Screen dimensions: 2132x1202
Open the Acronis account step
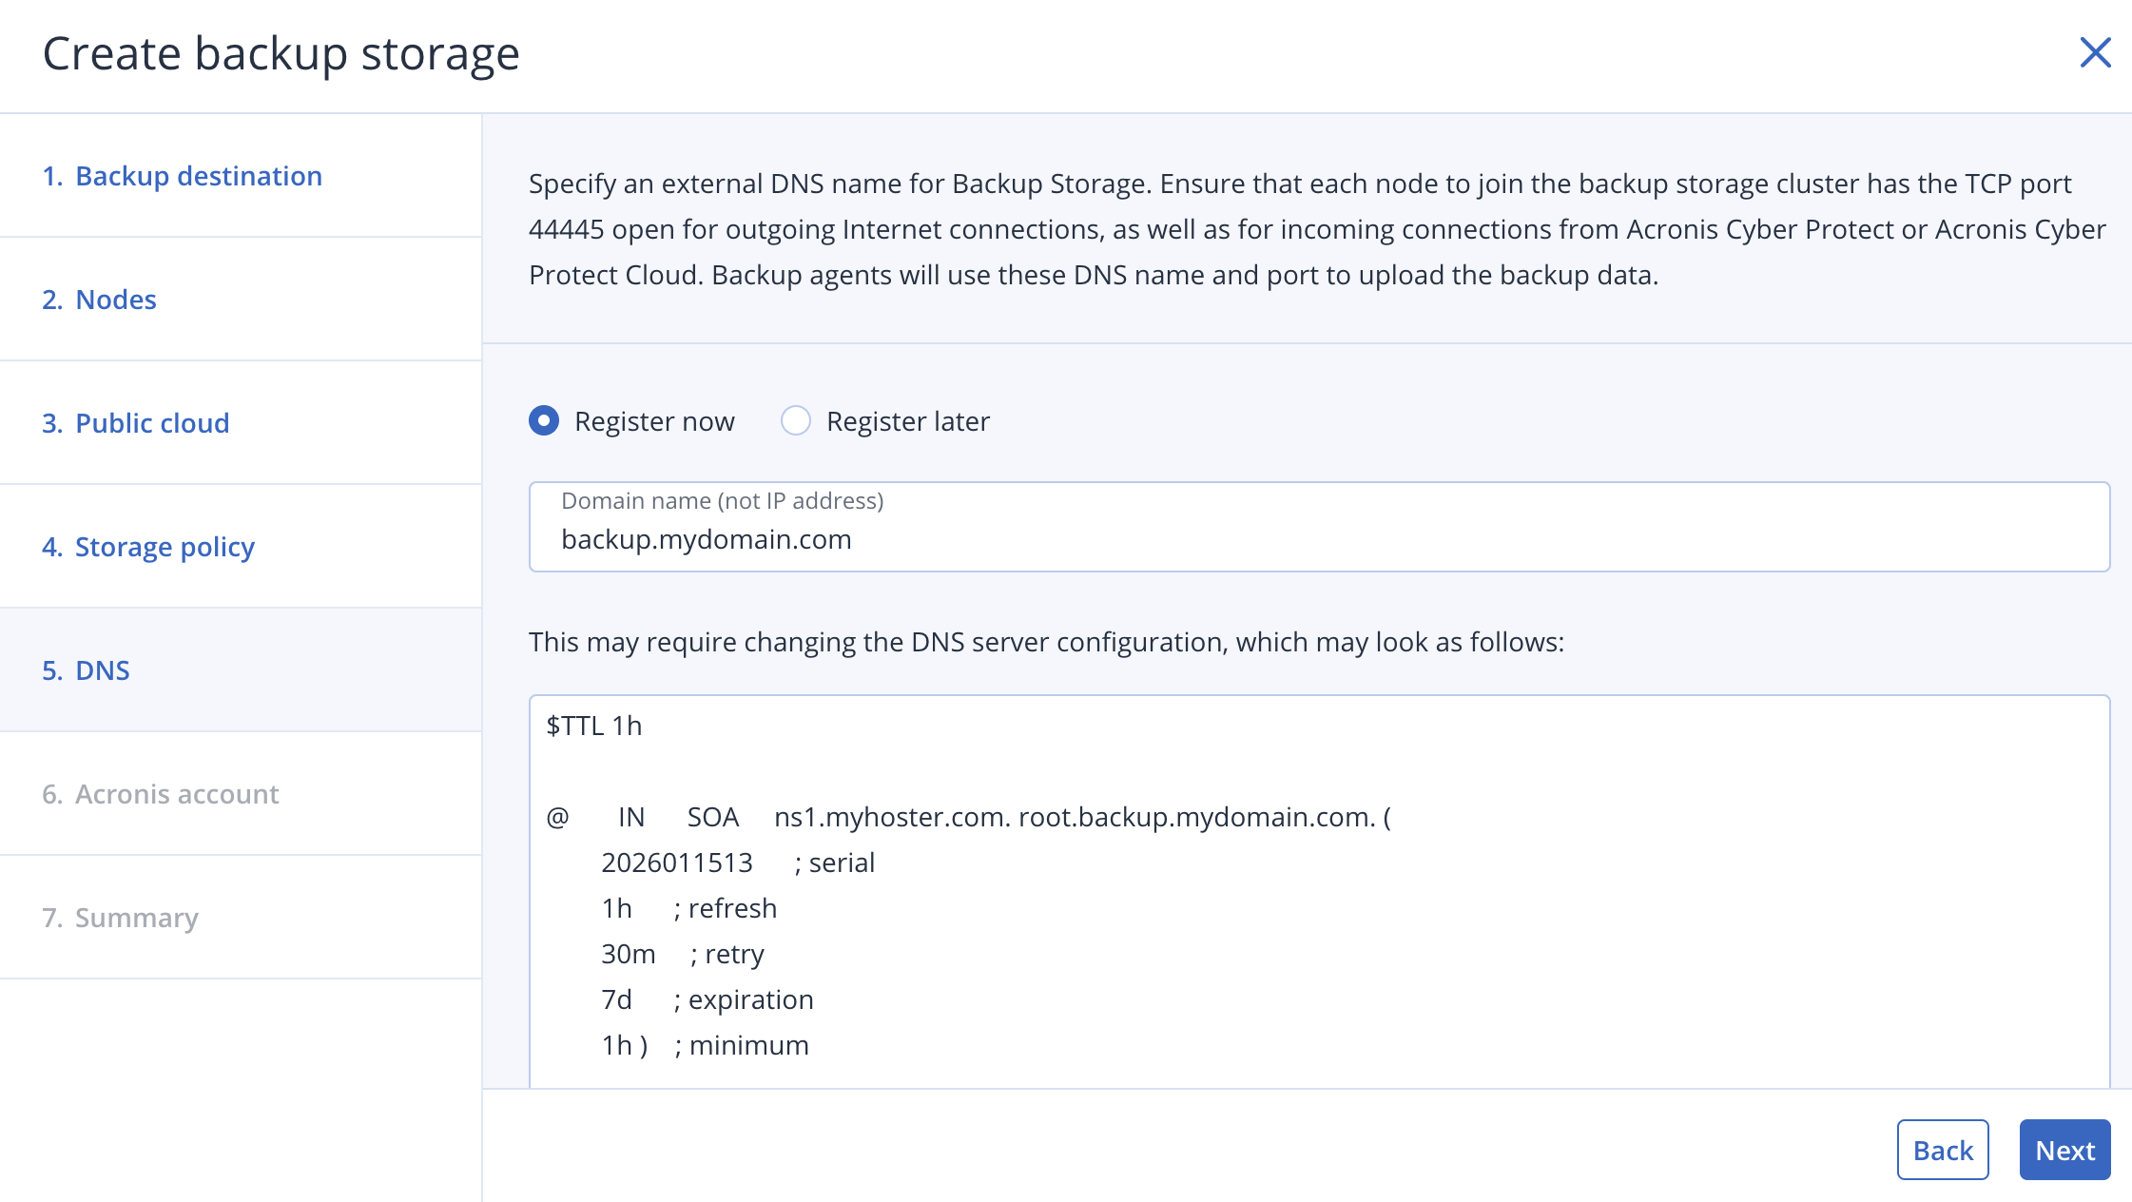(x=177, y=794)
